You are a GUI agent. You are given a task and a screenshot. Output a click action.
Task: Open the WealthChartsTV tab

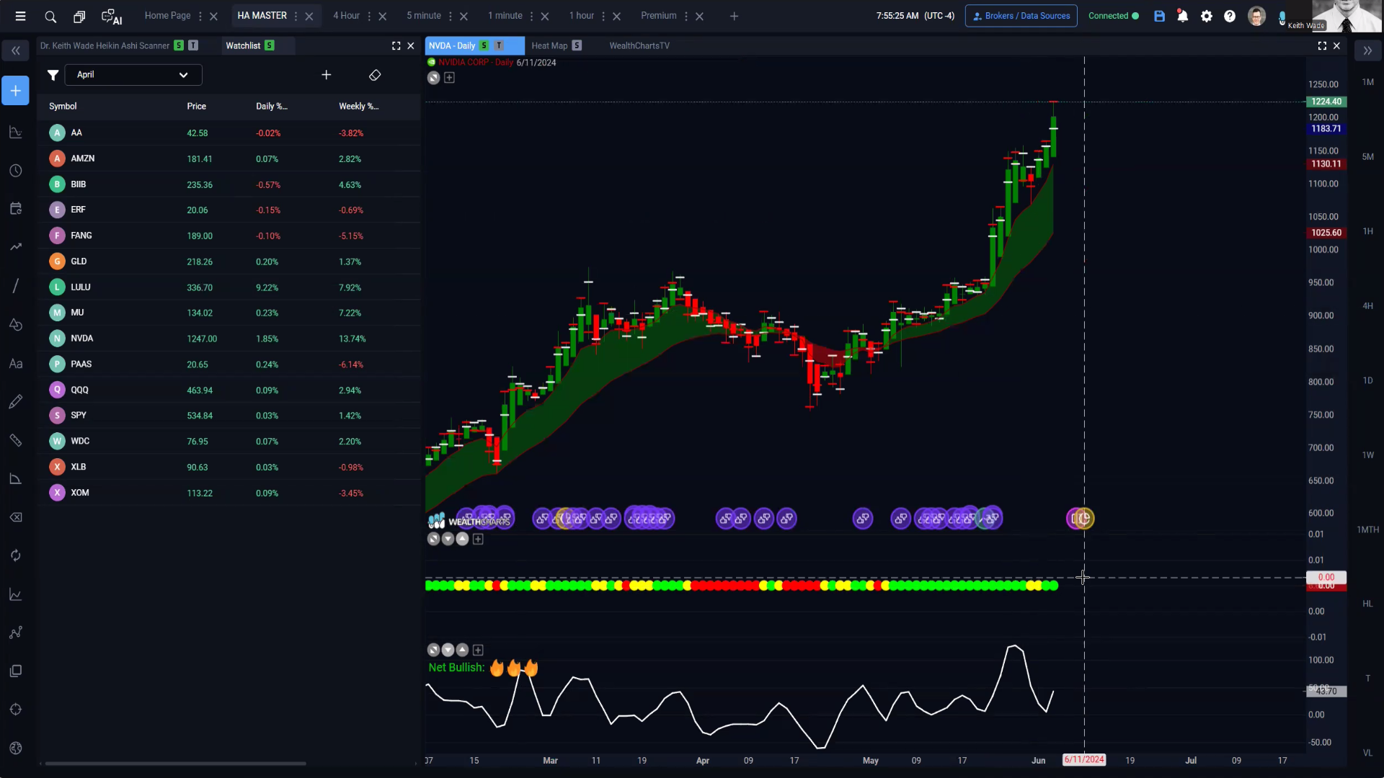click(x=639, y=45)
